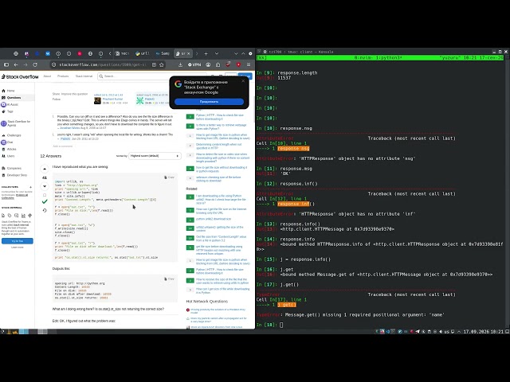
Task: Click the extensions puzzle icon in toolbar
Action: 218,64
